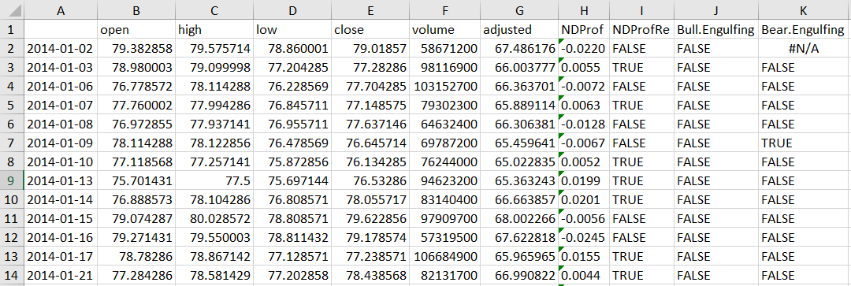Select low value 75.697144
851x286 pixels.
[292, 180]
